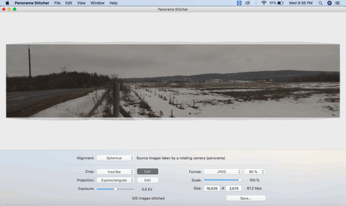
Task: Check battery details via the 61% indicator
Action: (x=277, y=3)
